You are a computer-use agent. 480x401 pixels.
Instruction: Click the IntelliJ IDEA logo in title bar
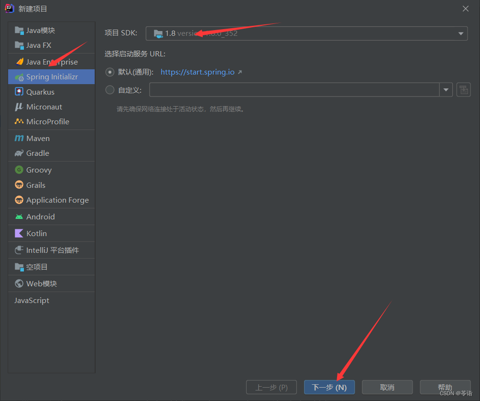pyautogui.click(x=9, y=9)
